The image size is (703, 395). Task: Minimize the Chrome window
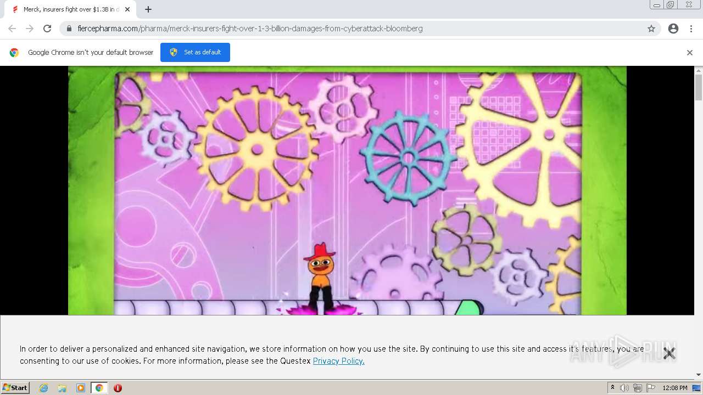656,5
